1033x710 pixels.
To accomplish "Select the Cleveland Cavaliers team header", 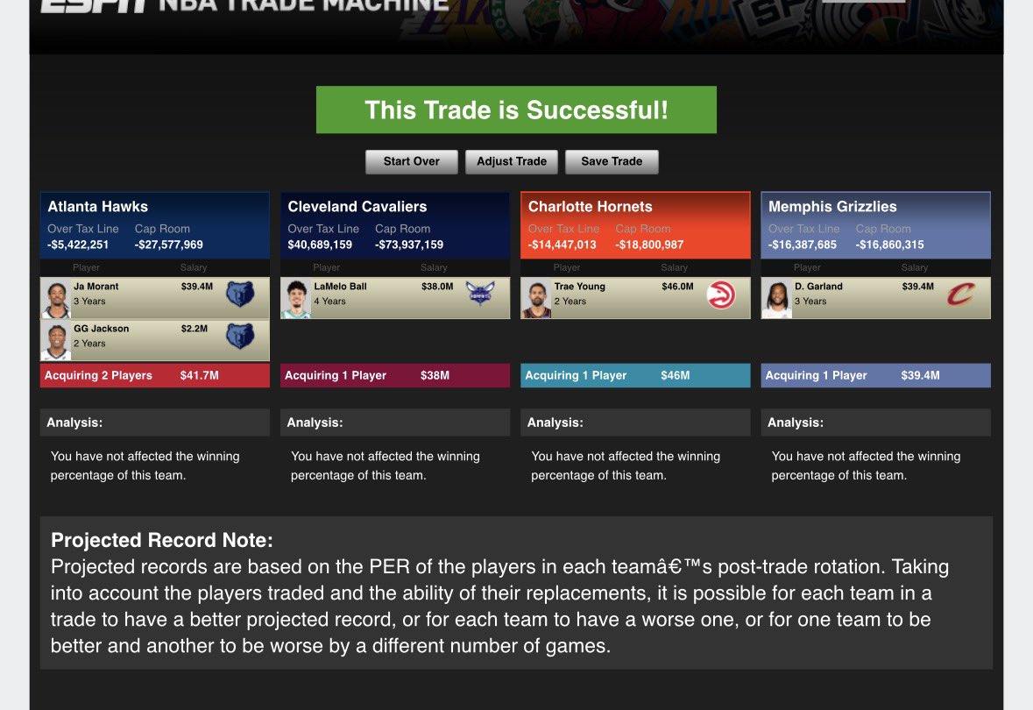I will tap(395, 224).
